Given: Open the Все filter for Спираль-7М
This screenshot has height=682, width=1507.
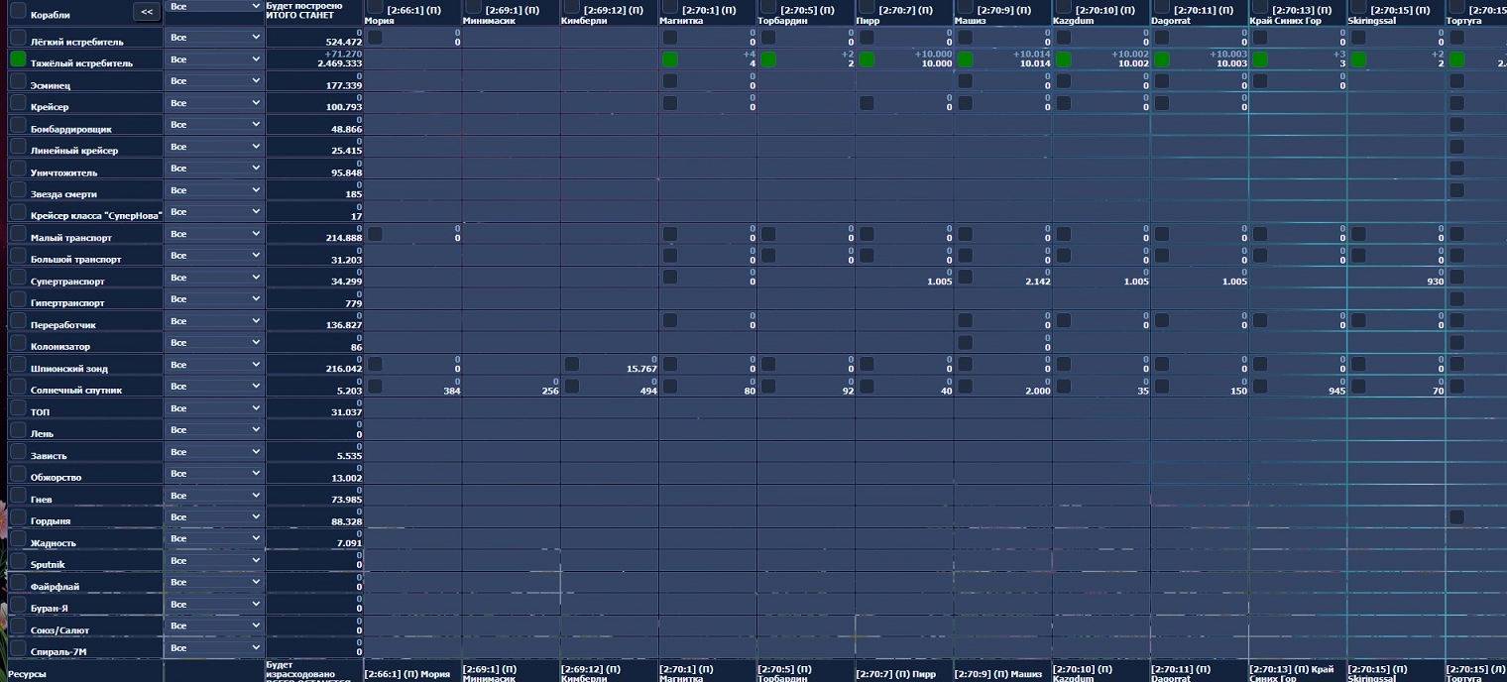Looking at the screenshot, I should [x=214, y=648].
